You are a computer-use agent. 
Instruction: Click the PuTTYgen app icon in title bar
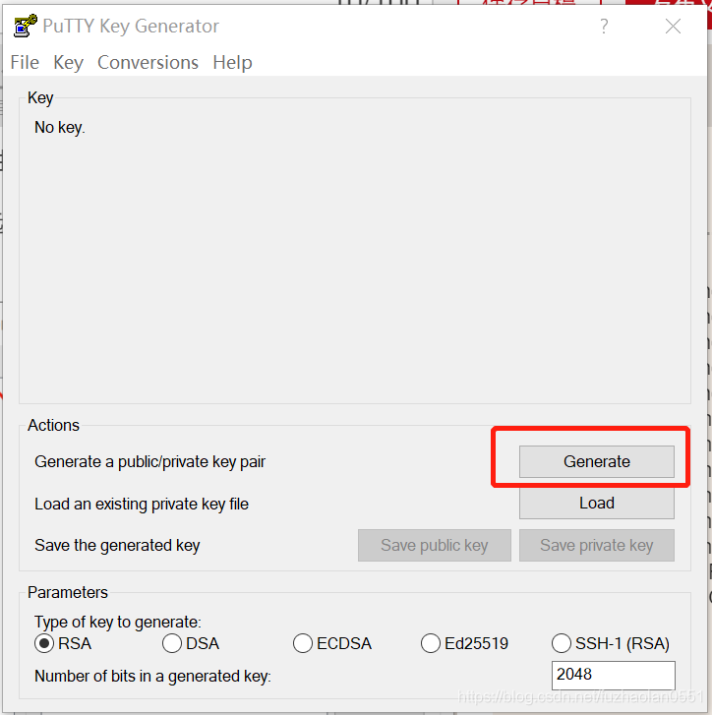tap(25, 26)
